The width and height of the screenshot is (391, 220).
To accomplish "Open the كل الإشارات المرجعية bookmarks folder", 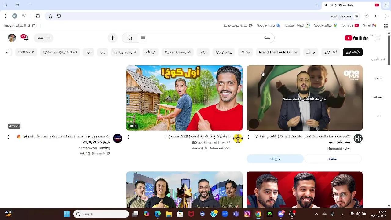I will (20, 25).
